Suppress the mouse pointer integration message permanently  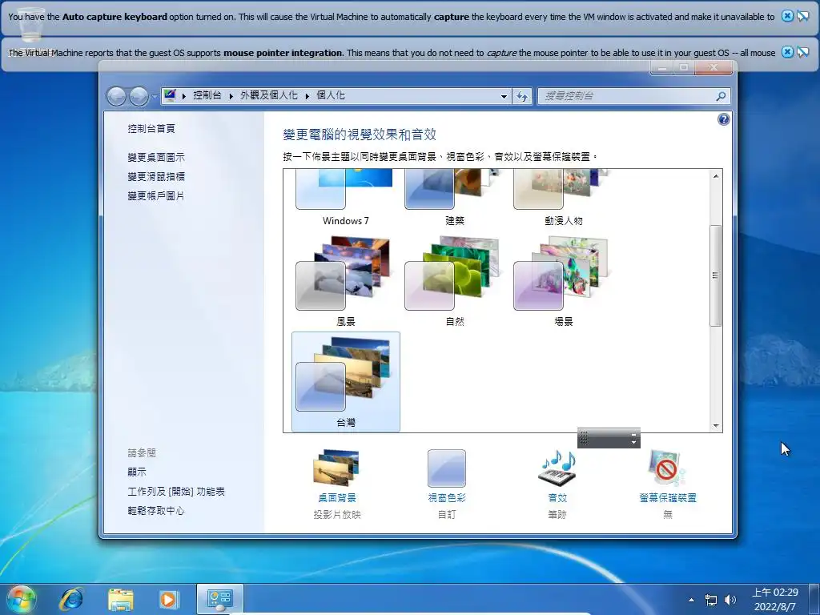point(802,52)
